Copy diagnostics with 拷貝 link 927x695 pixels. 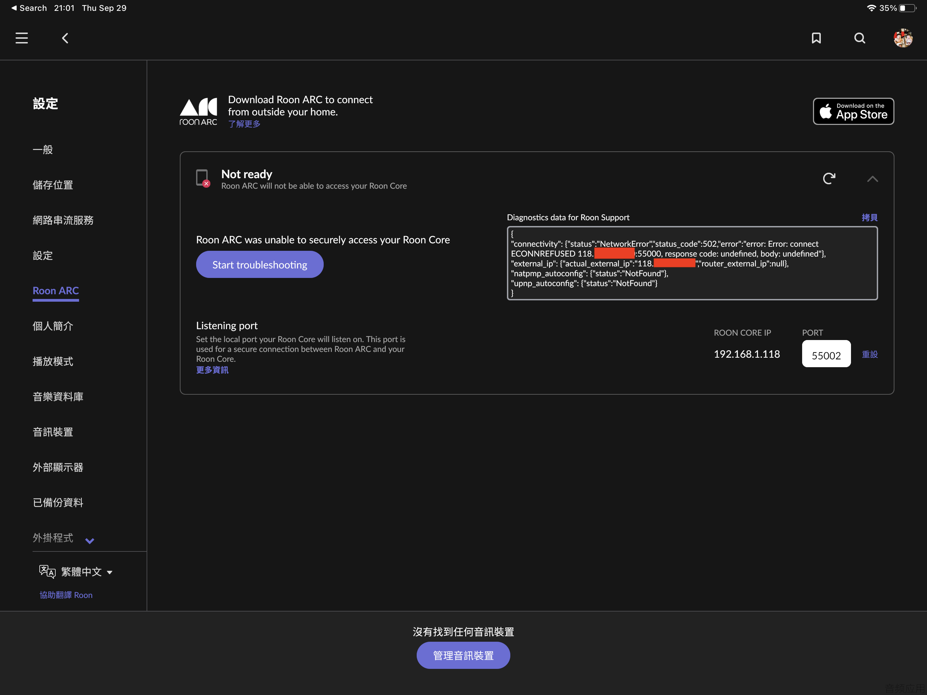(870, 217)
